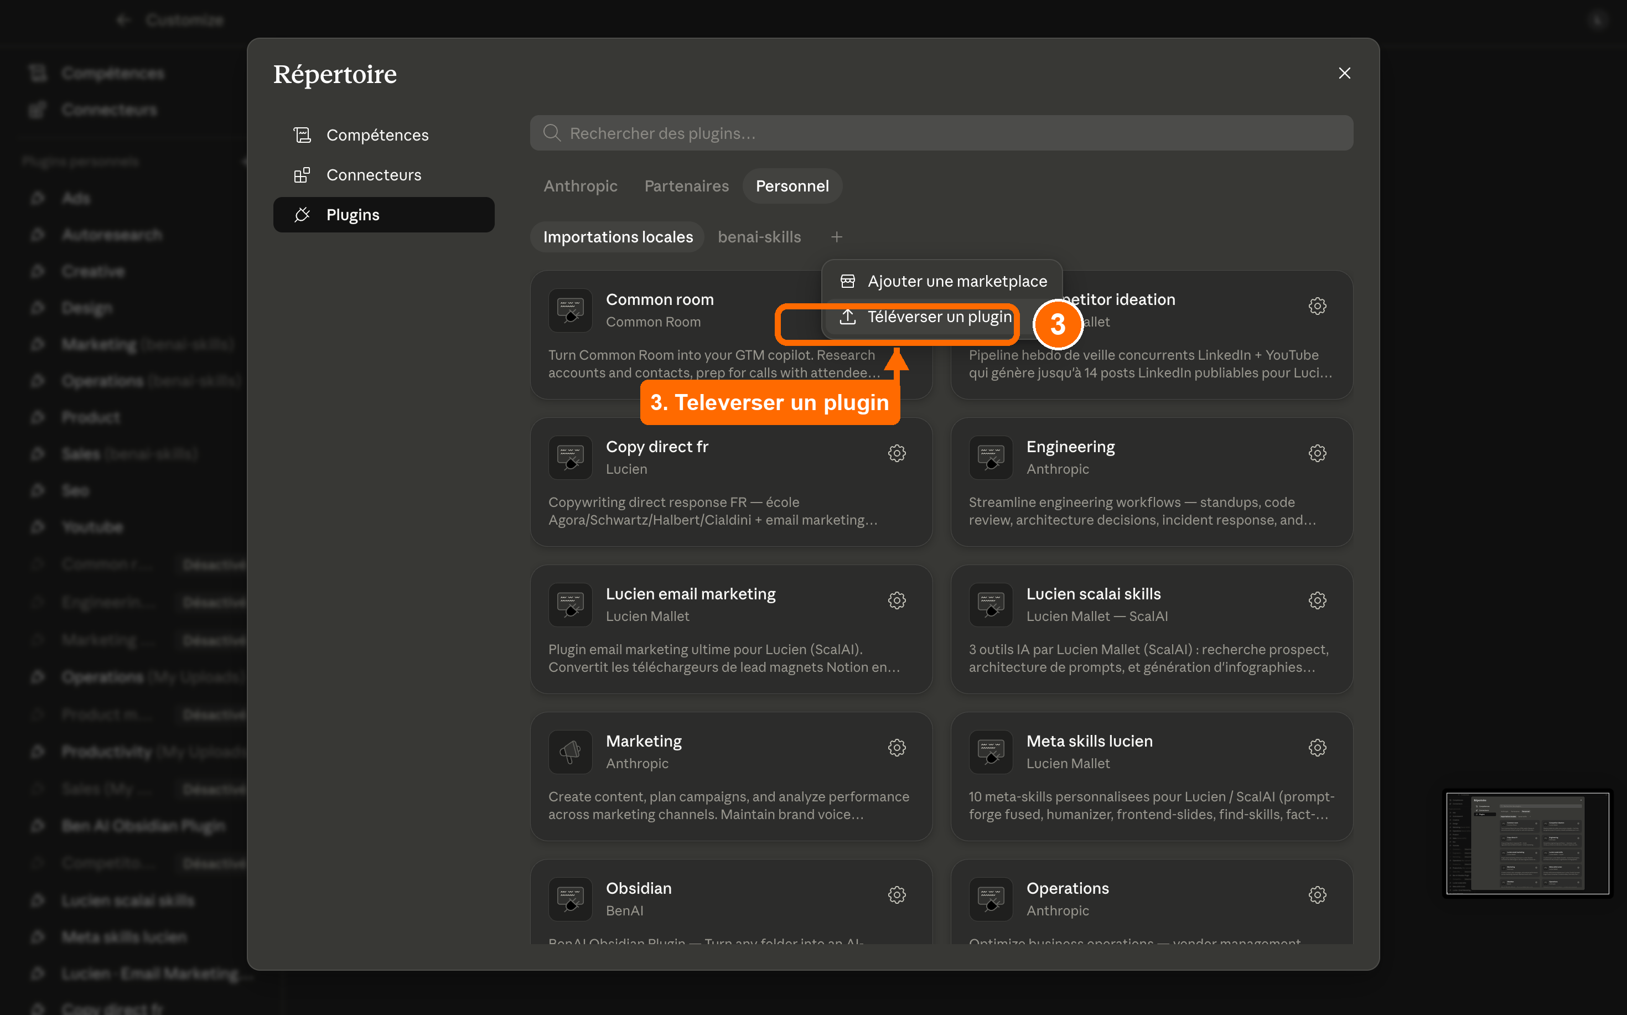Click the Operations plugin icon
Screen dimensions: 1627x1015
pyautogui.click(x=991, y=898)
